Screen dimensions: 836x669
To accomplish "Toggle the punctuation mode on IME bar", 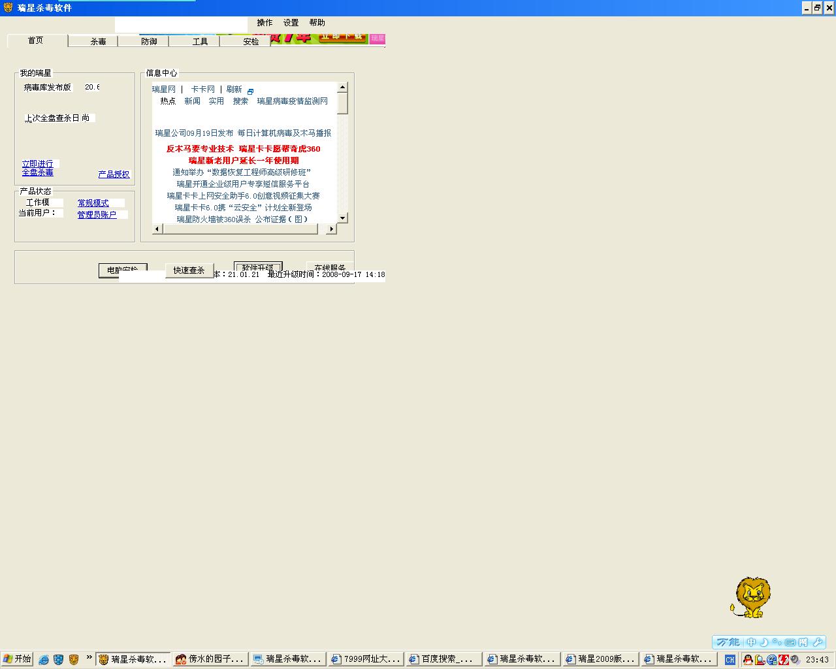I will (x=777, y=642).
